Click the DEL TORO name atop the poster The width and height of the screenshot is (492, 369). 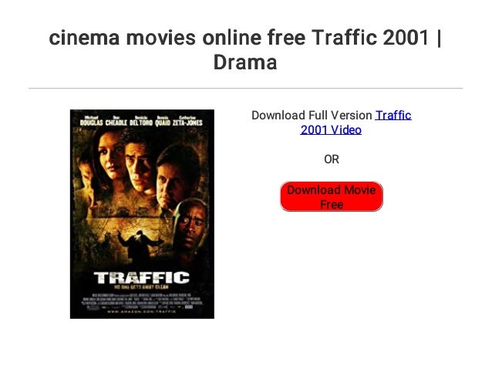tap(141, 121)
